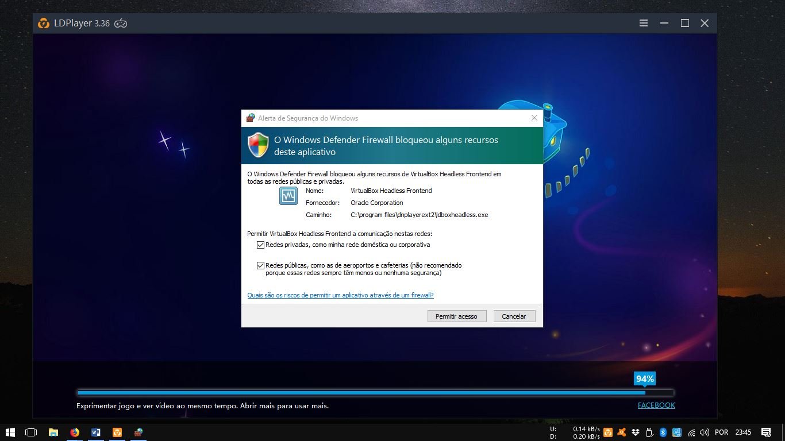Switch to LDPlayer taskbar button
Image resolution: width=785 pixels, height=441 pixels.
coord(117,432)
